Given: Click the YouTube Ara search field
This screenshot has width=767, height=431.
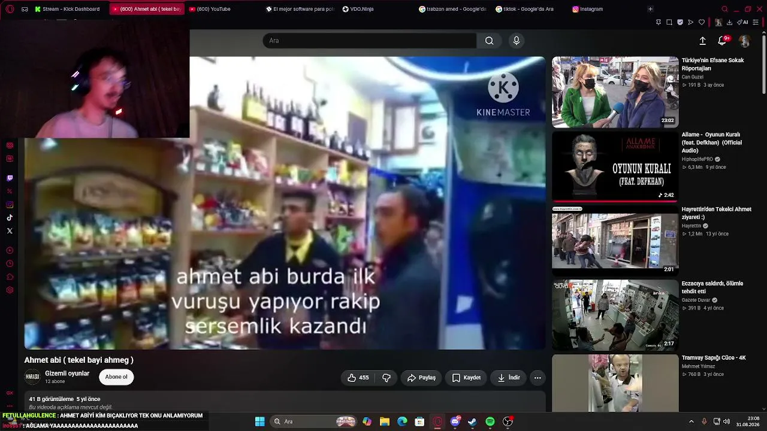Looking at the screenshot, I should [370, 41].
